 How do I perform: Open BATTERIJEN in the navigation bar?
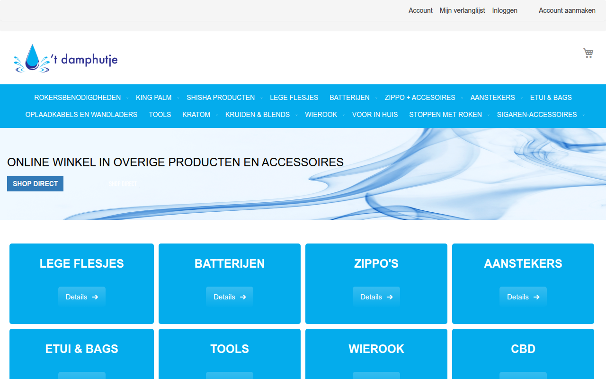tap(349, 98)
